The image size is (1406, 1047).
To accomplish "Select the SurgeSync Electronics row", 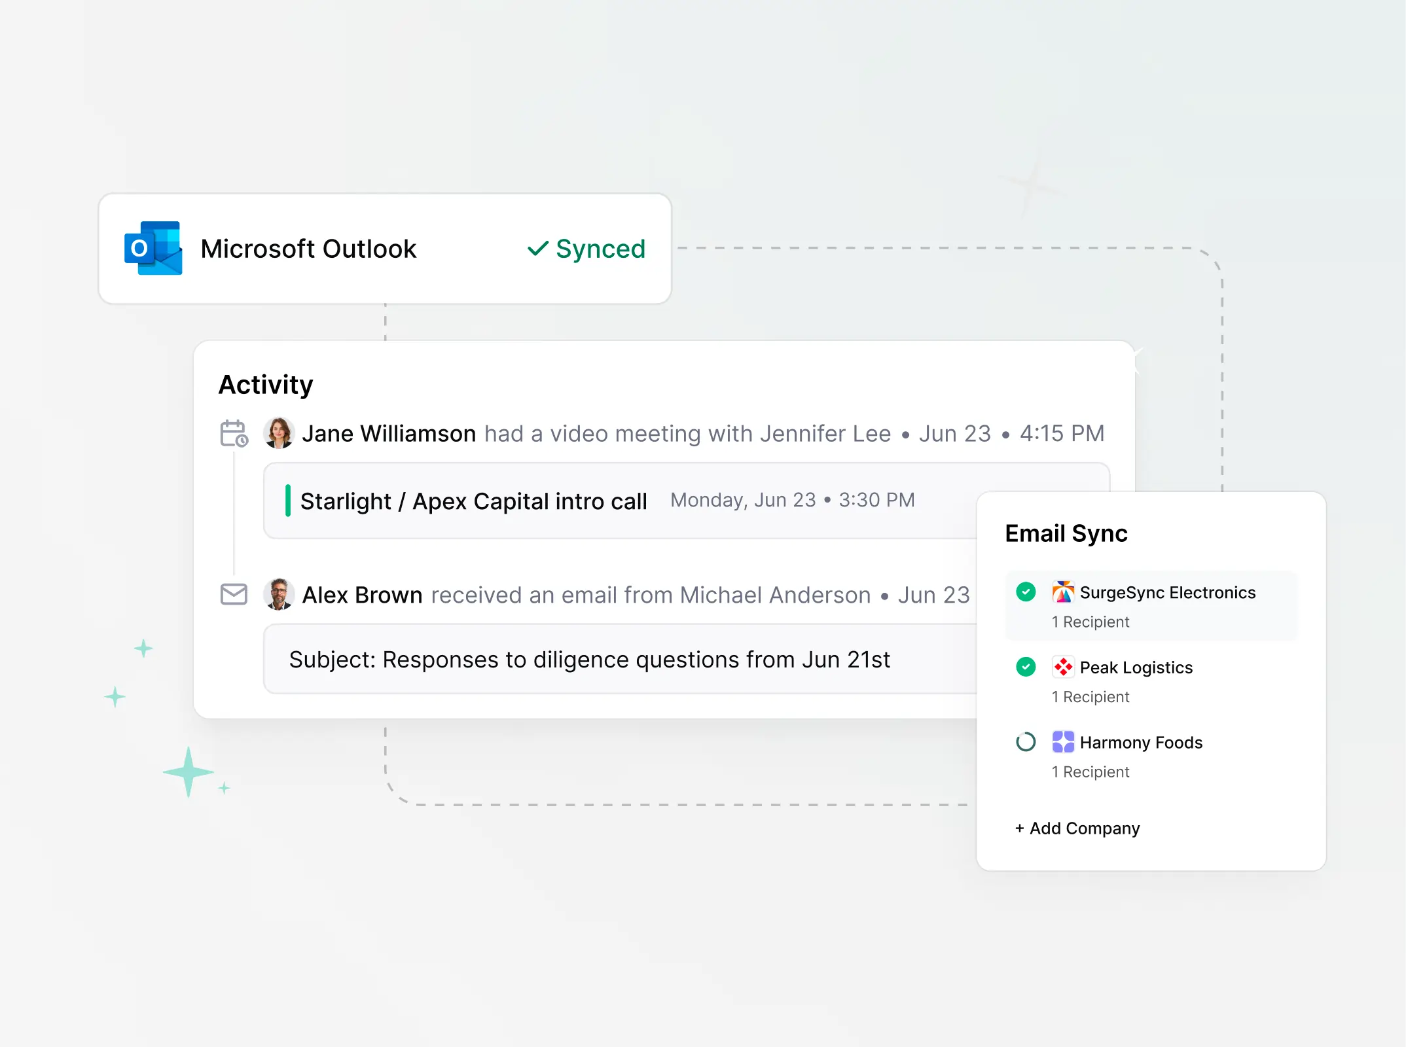I will [x=1151, y=606].
